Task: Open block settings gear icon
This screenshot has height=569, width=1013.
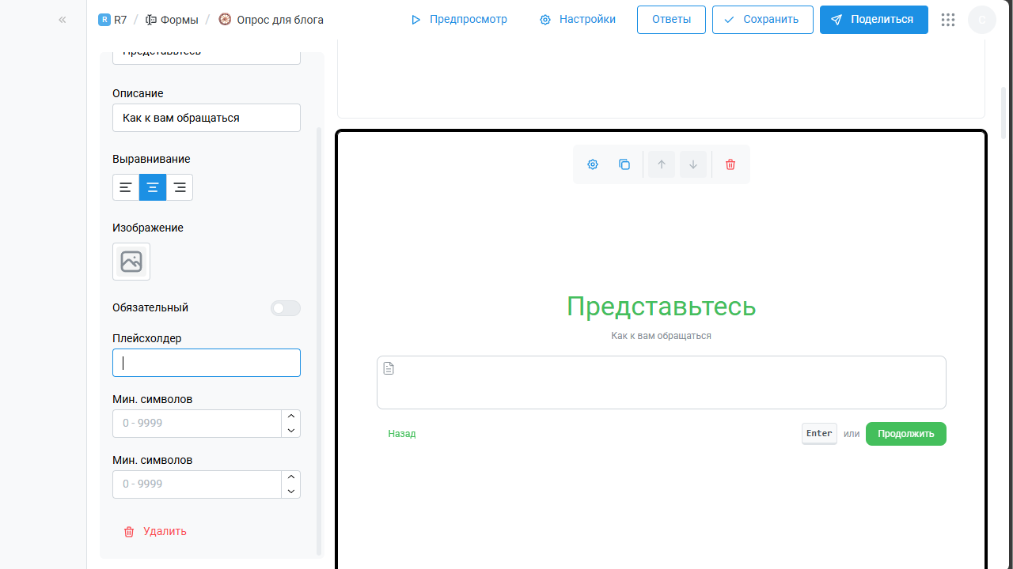Action: pyautogui.click(x=593, y=164)
